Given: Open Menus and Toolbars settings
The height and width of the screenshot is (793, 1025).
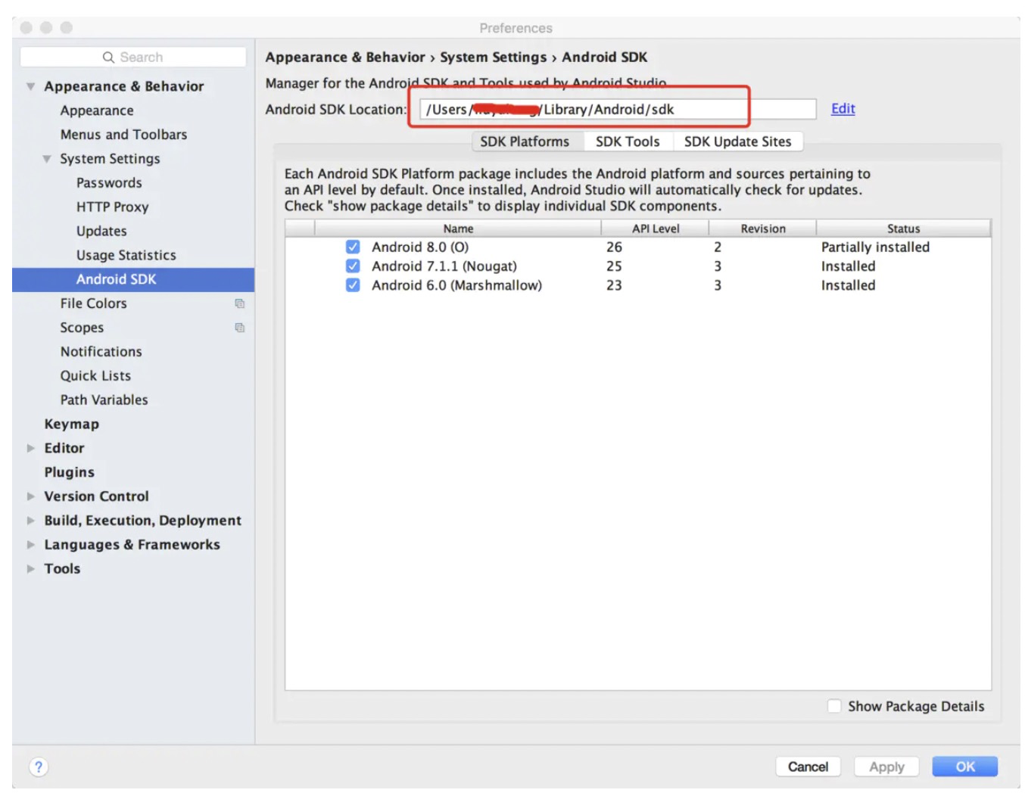Looking at the screenshot, I should pos(123,135).
